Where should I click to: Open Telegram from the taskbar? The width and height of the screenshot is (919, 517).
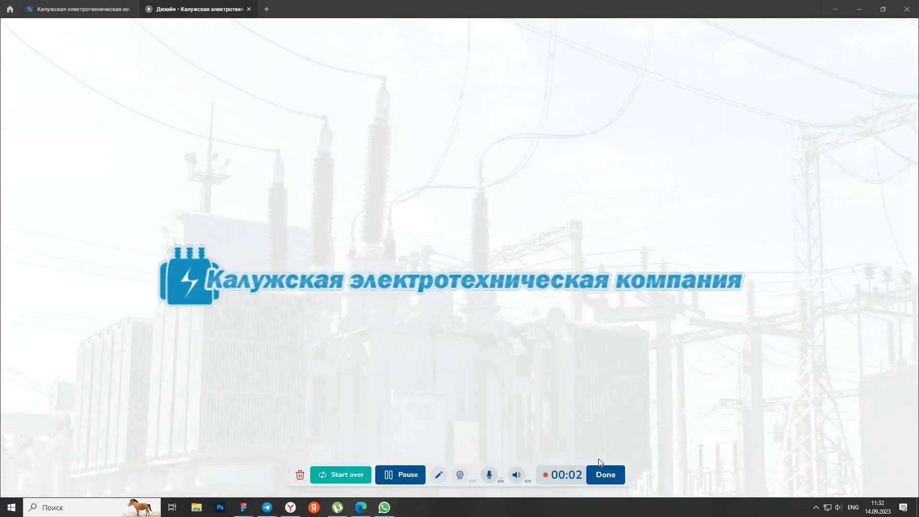click(267, 507)
